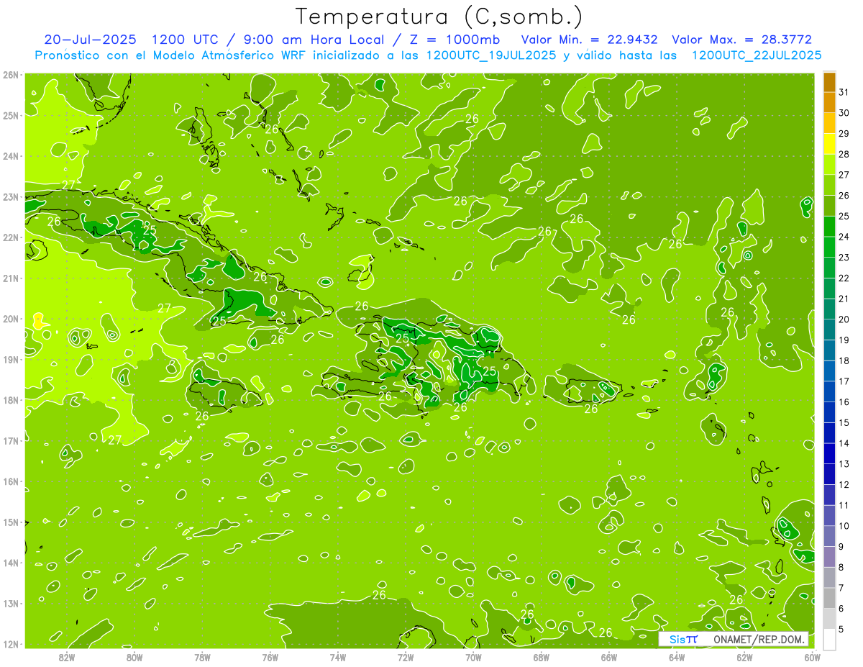This screenshot has width=863, height=667.
Task: Click the 29 label on the color scale
Action: pyautogui.click(x=844, y=133)
